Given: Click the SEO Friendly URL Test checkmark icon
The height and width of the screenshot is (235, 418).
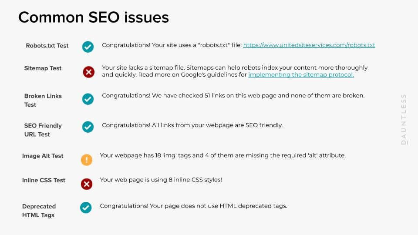Looking at the screenshot, I should [88, 127].
